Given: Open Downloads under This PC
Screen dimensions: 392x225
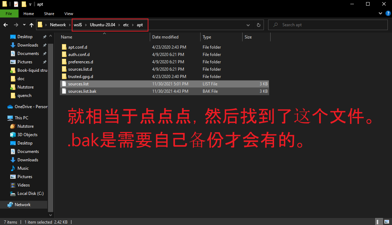Looking at the screenshot, I should point(28,160).
